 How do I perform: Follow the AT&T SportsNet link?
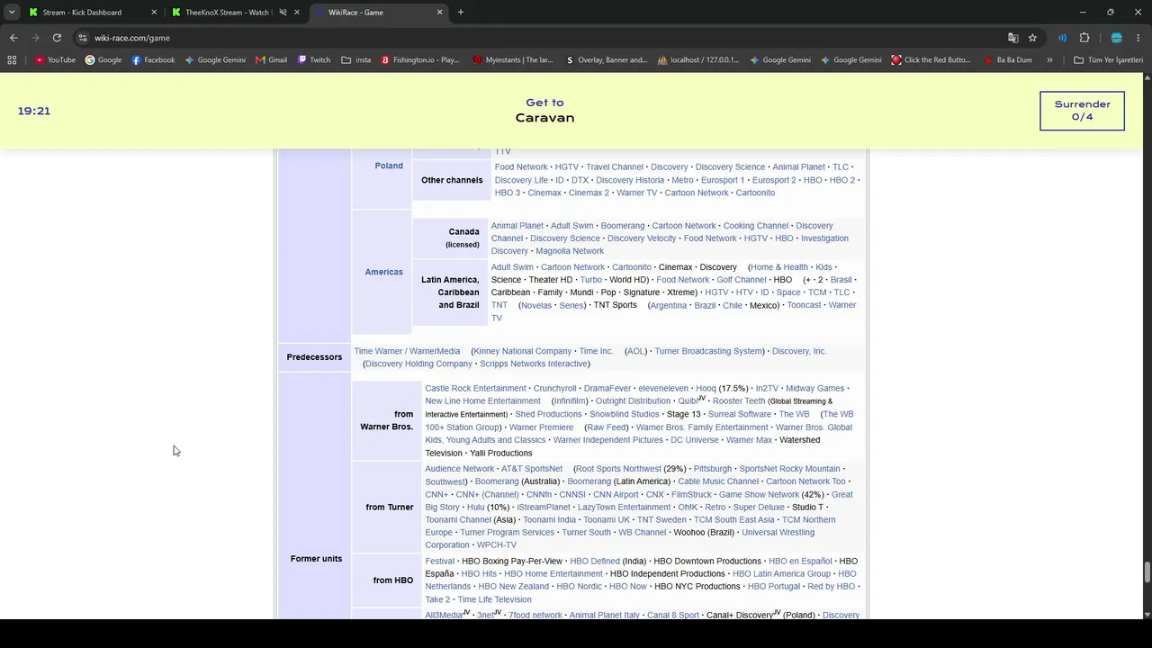pos(531,469)
